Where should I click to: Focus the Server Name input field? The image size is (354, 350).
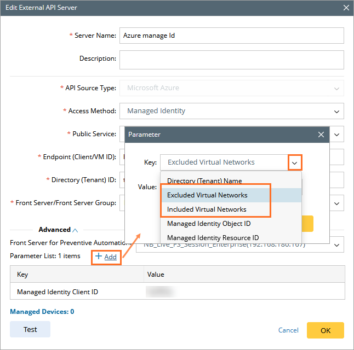(231, 36)
